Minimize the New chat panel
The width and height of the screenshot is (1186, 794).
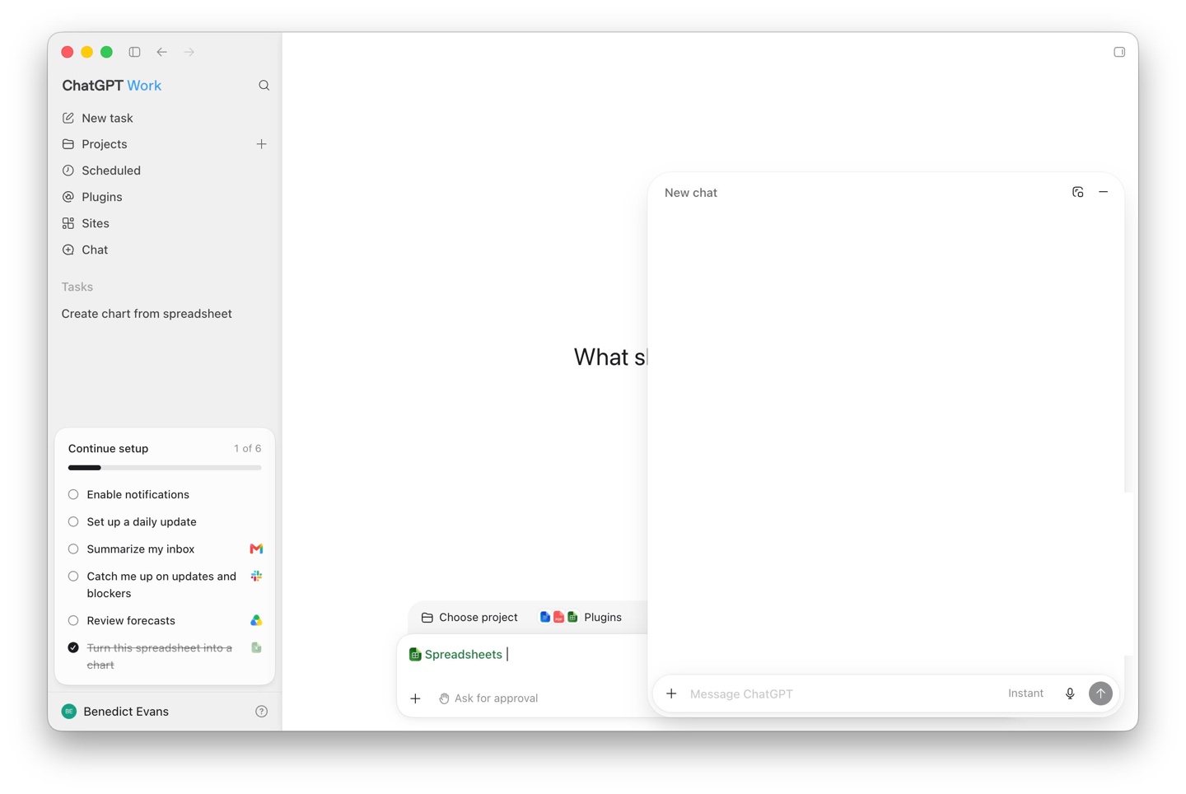(x=1104, y=192)
